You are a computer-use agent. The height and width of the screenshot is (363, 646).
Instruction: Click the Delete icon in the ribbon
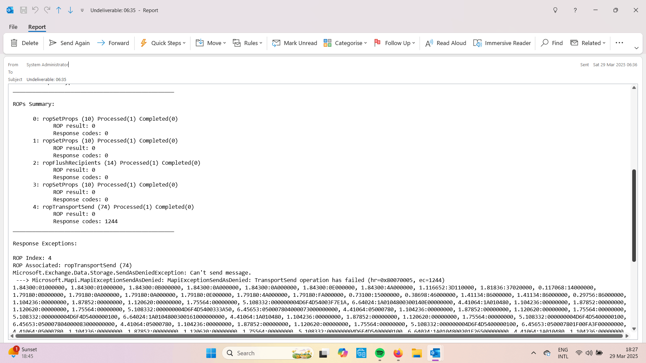click(14, 43)
